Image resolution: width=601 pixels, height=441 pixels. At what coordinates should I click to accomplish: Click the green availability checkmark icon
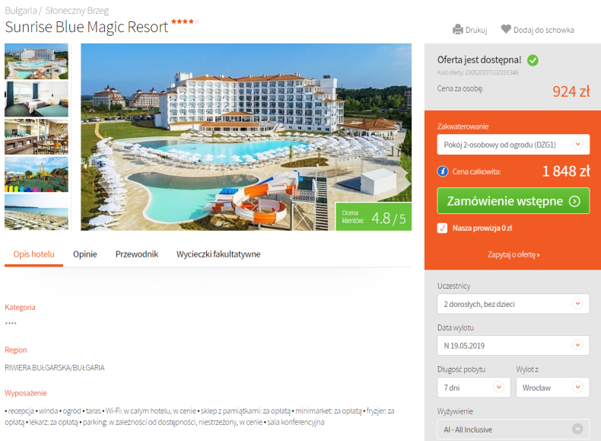click(533, 60)
